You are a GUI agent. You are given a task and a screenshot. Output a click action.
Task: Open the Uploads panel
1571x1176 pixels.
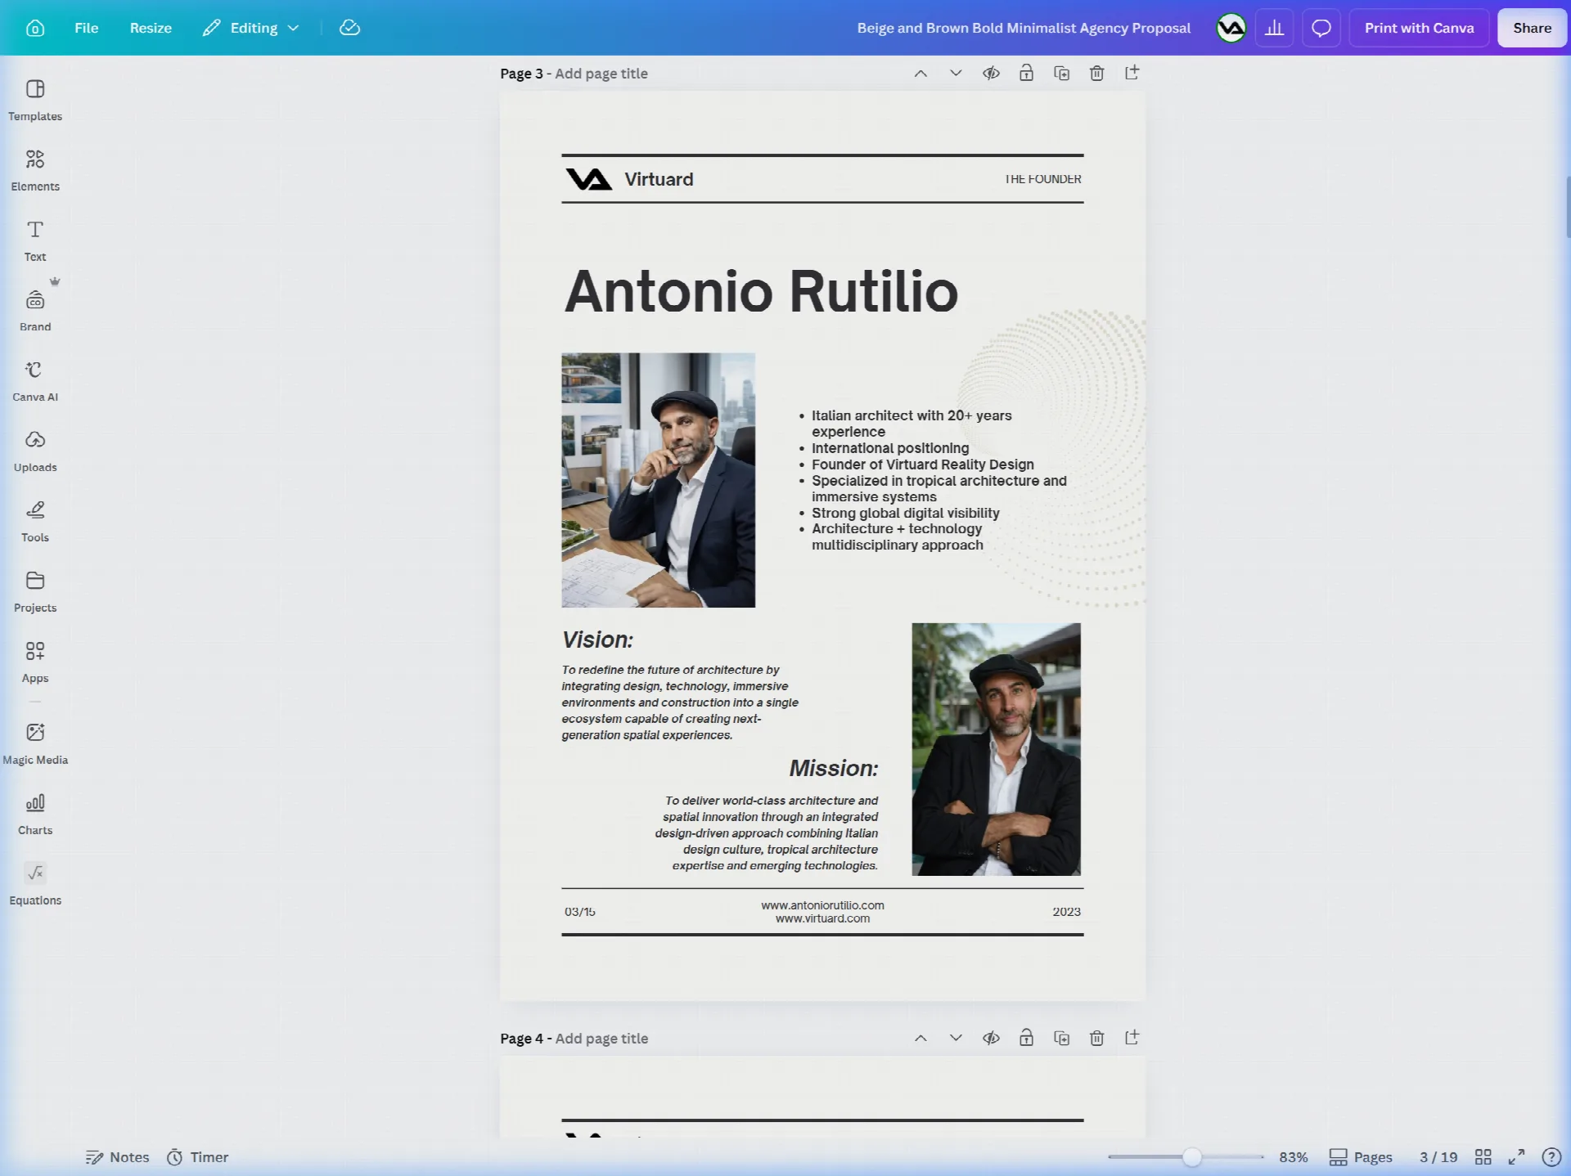(x=35, y=451)
